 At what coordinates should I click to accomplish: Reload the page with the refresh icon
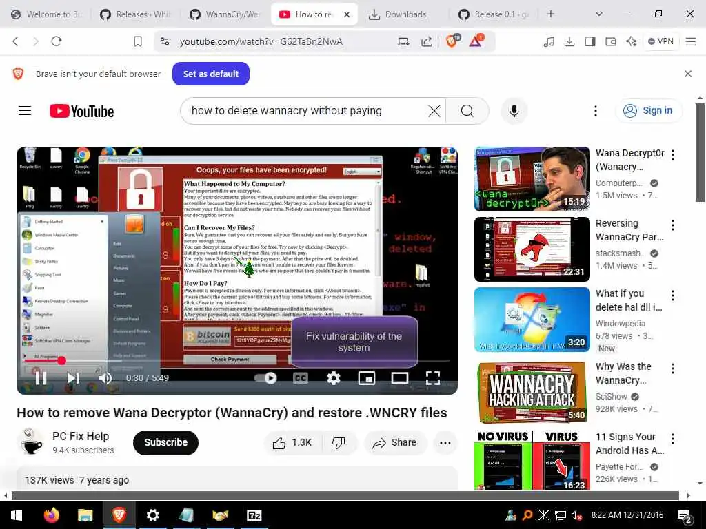coord(57,41)
